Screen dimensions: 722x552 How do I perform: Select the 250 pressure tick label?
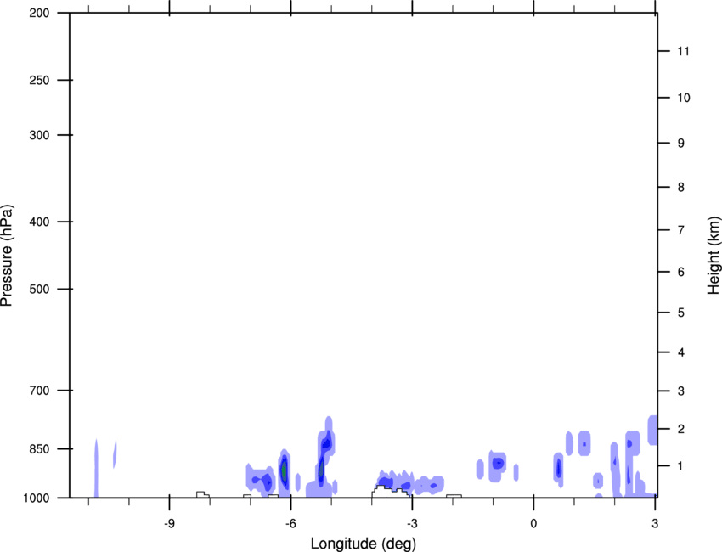(x=39, y=80)
